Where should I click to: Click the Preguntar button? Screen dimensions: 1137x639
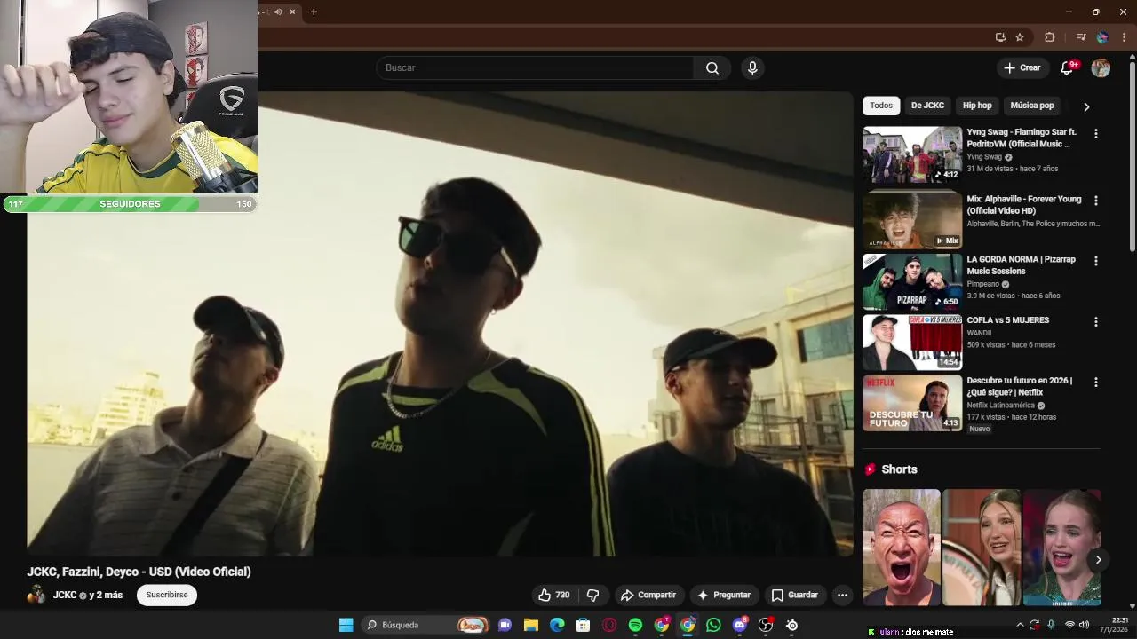point(724,595)
